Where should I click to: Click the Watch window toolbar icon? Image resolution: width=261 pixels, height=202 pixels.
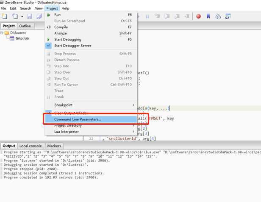228,16
